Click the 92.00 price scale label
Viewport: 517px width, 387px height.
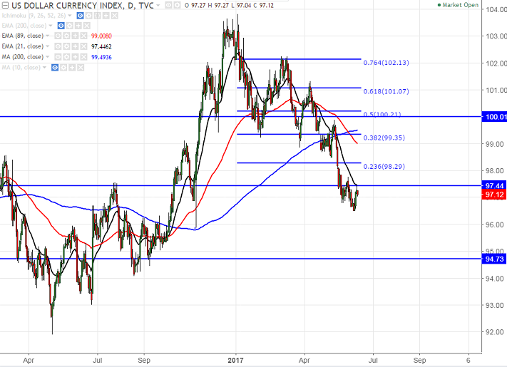(x=495, y=332)
